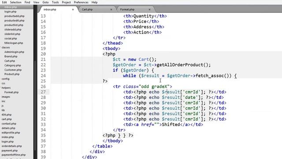Open details.php in sidebar
Image resolution: width=282 pixels, height=159 pixels.
[x=8, y=128]
